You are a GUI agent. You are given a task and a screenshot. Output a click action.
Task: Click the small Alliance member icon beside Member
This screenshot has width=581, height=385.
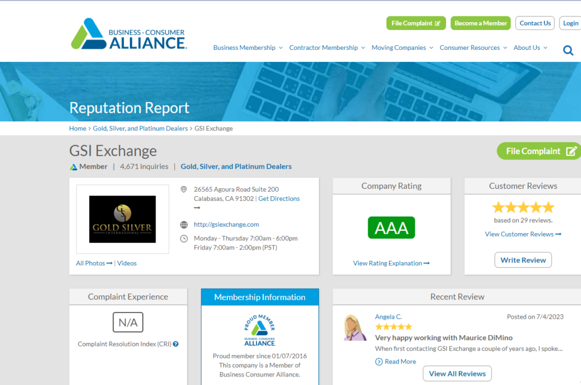[x=73, y=167]
